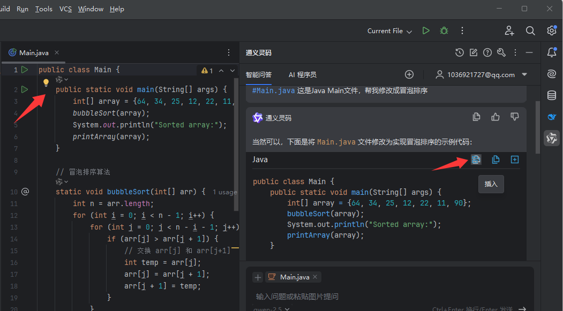The width and height of the screenshot is (563, 311).
Task: Run the current file with the green play button
Action: pyautogui.click(x=426, y=31)
